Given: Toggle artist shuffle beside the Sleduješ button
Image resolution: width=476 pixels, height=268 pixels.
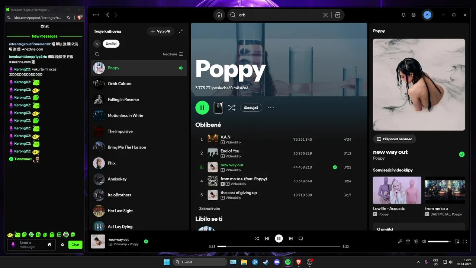Looking at the screenshot, I should 231,108.
